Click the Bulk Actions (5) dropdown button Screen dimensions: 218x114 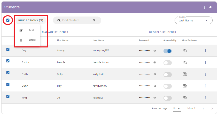pos(31,20)
